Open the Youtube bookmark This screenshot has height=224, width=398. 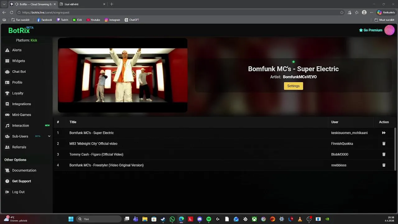click(93, 20)
